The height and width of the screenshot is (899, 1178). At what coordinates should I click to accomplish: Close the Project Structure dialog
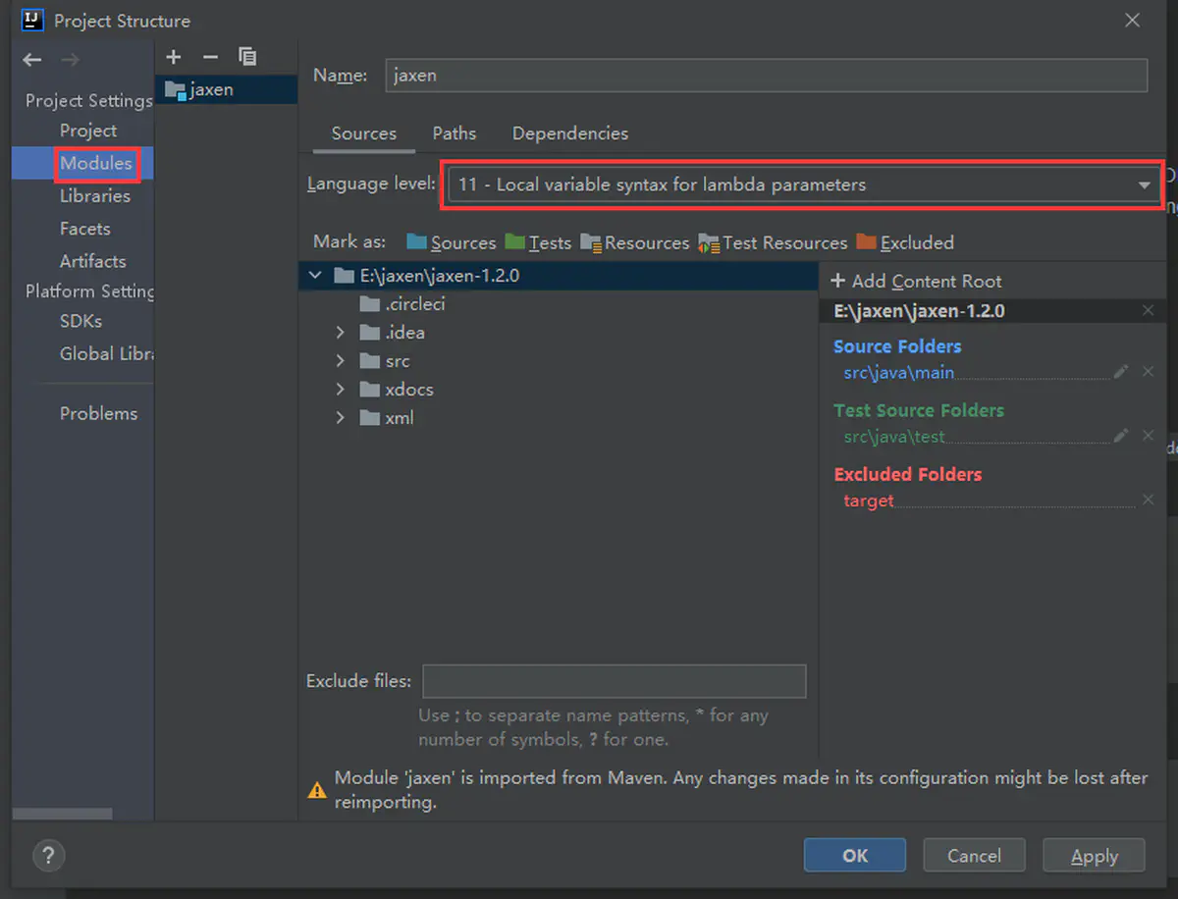pos(1133,21)
